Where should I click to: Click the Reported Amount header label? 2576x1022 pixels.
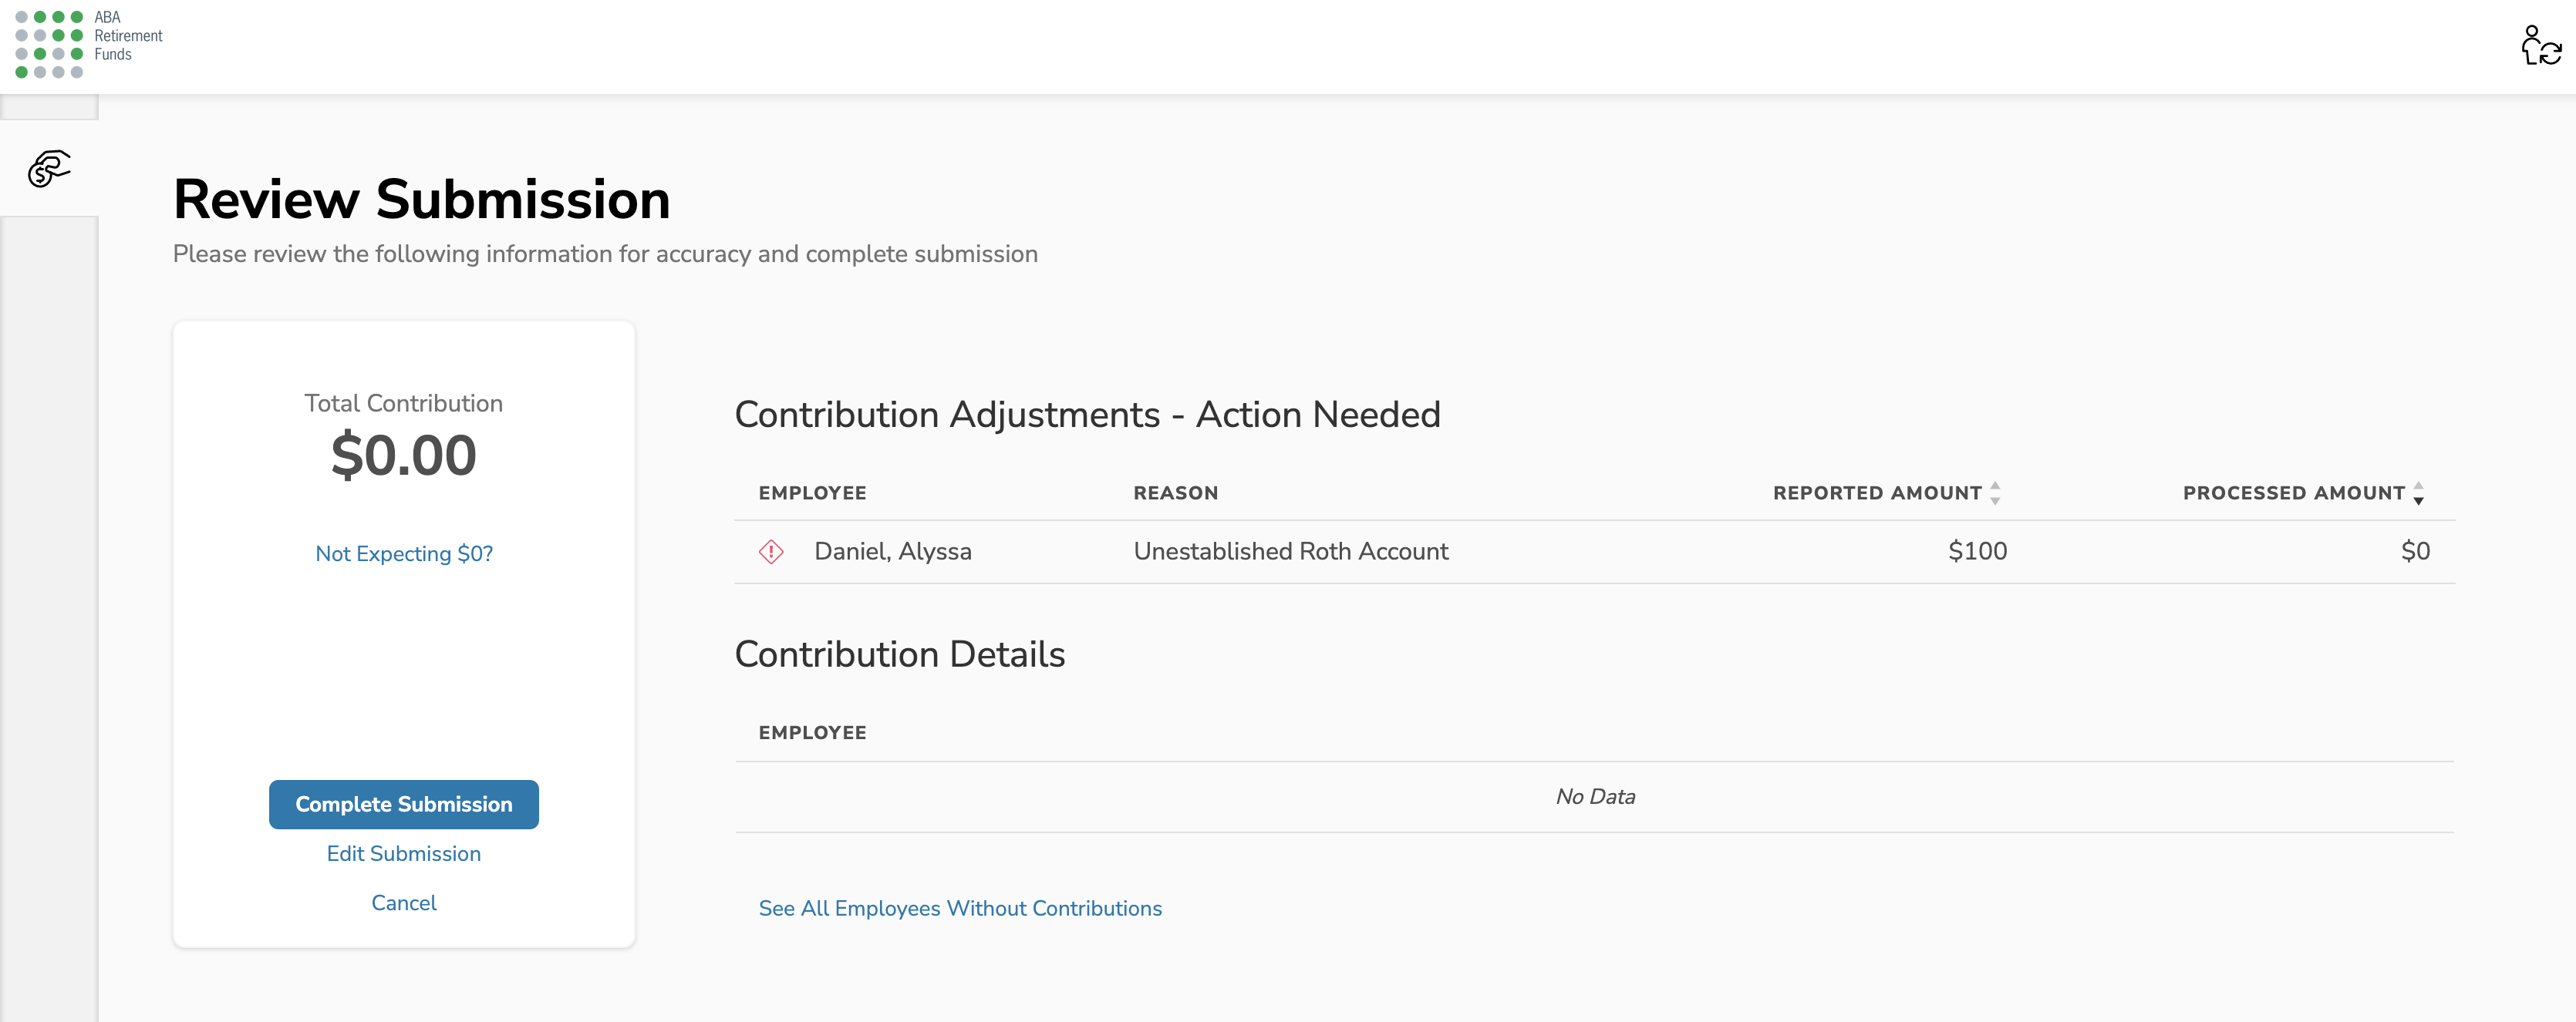[x=1877, y=493]
